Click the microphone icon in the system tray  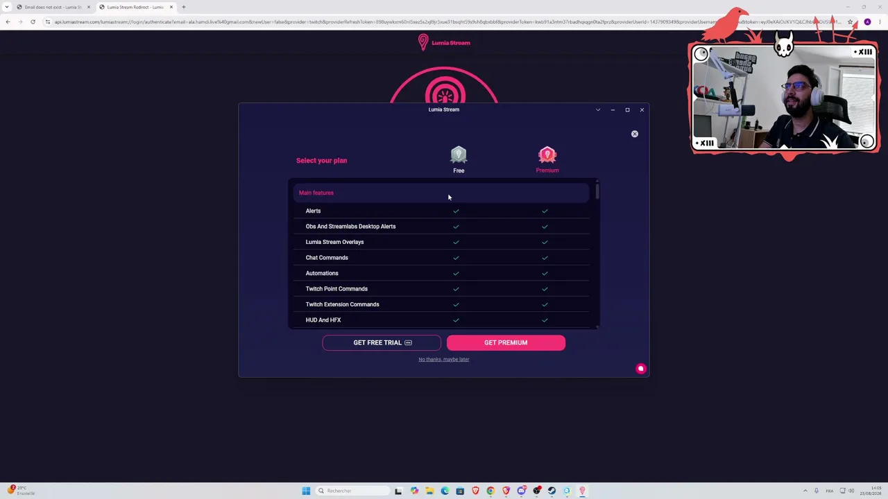817,491
